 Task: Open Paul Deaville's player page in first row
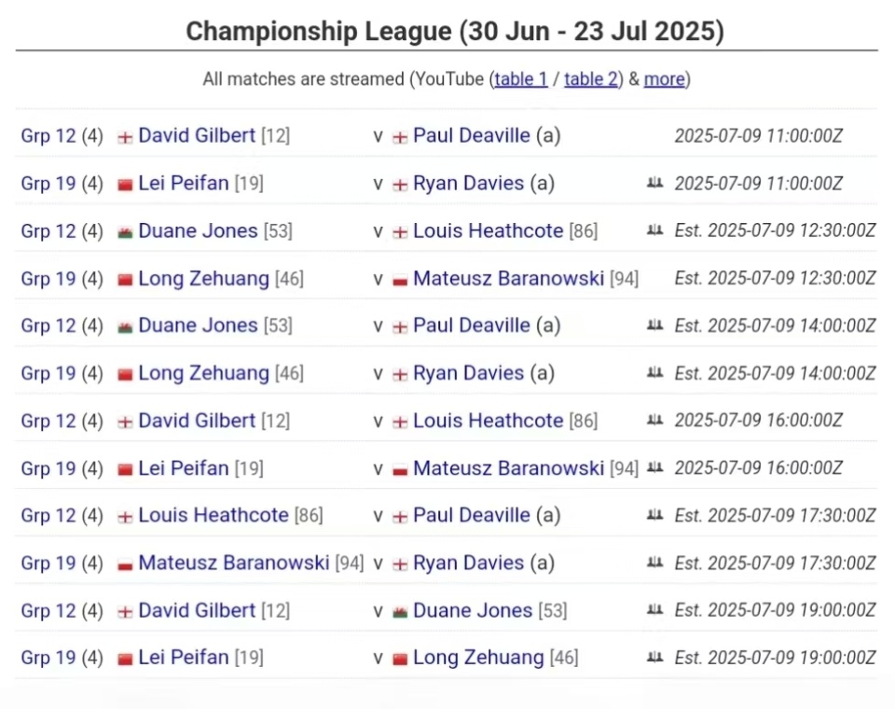click(x=472, y=135)
